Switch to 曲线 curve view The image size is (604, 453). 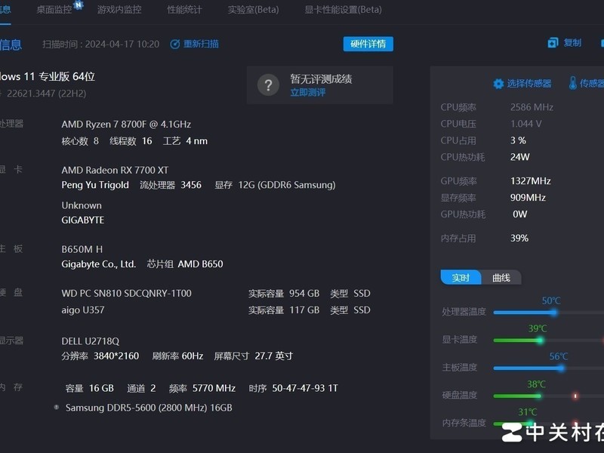point(501,278)
